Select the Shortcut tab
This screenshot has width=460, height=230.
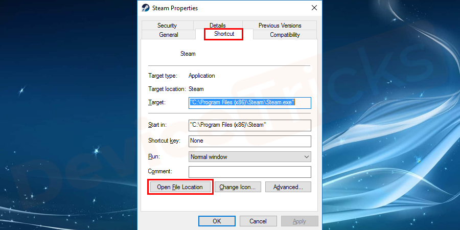224,34
